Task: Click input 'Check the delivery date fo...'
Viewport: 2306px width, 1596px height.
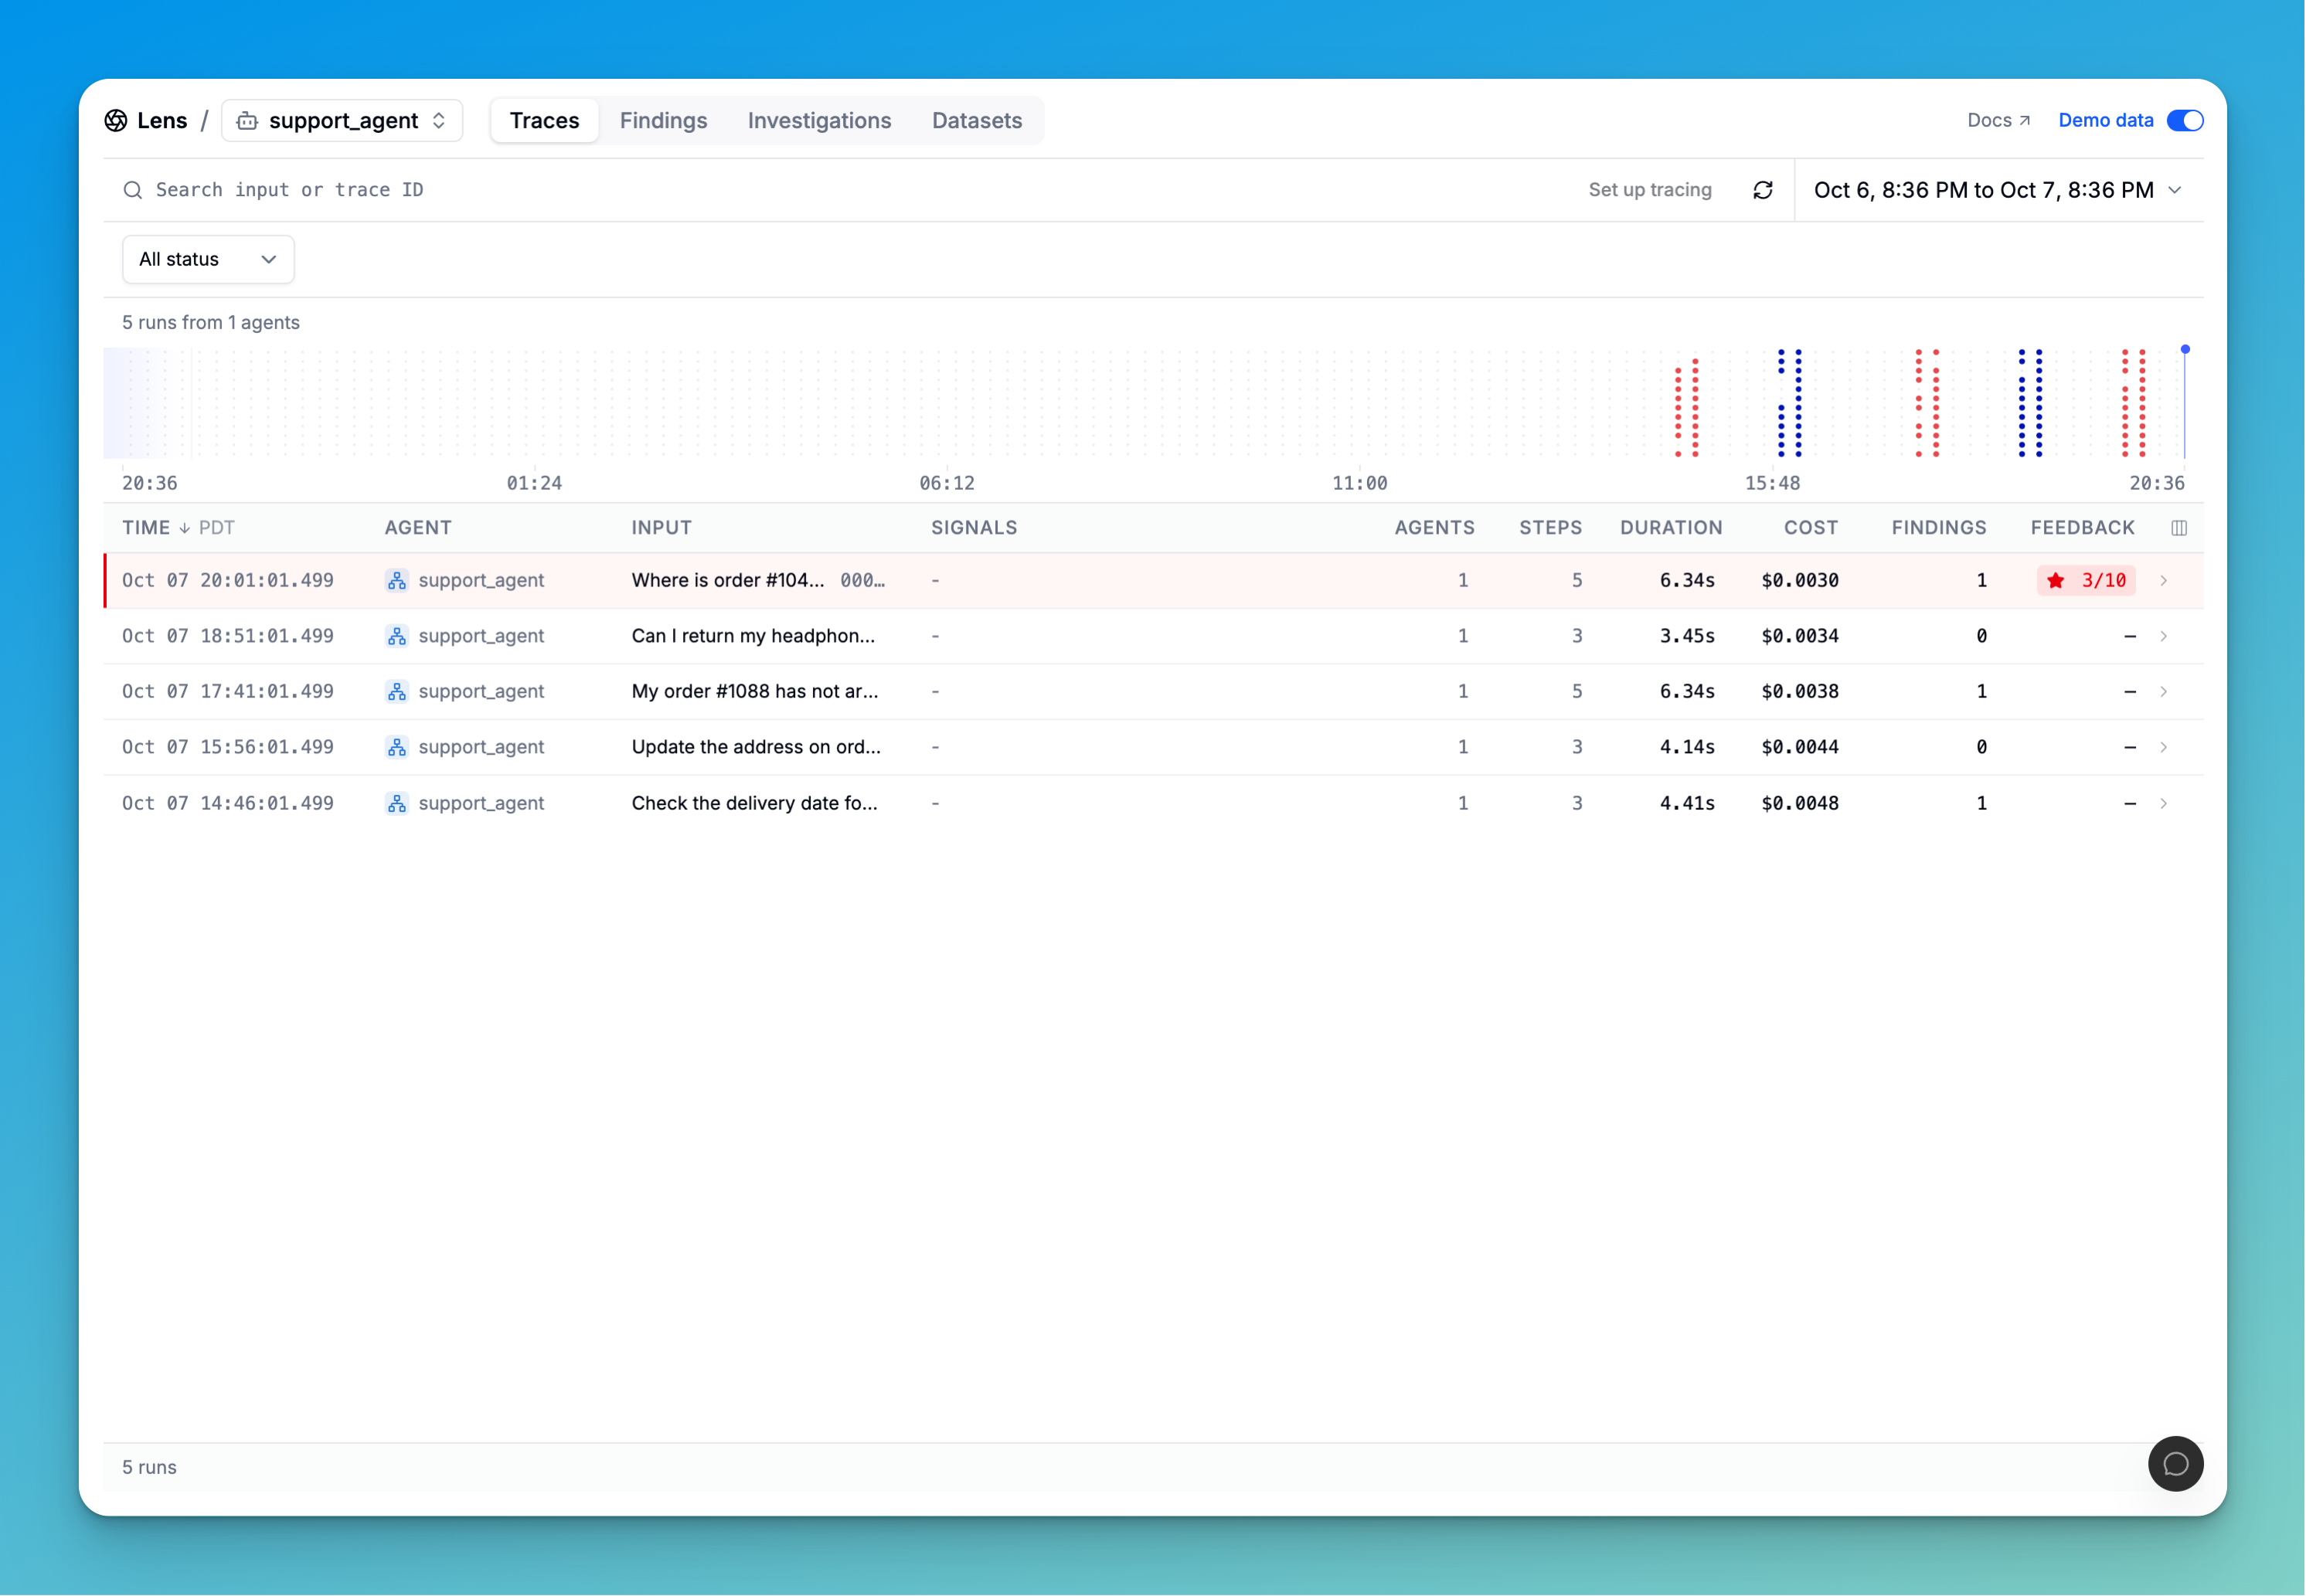Action: [754, 803]
